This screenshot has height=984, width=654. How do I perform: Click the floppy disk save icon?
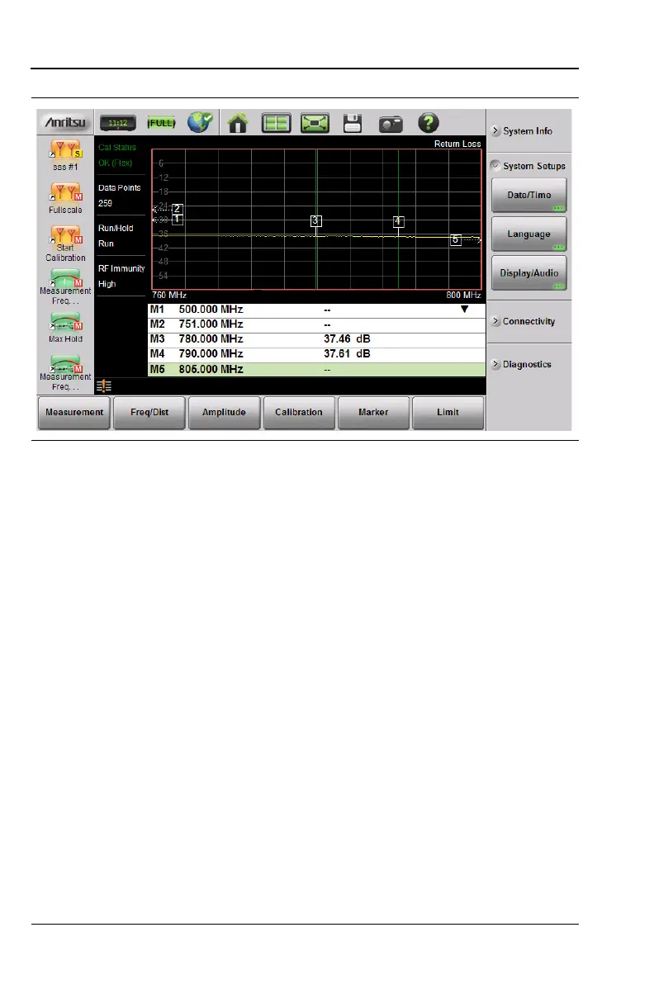[x=353, y=123]
